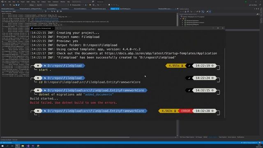Viewport: 263px width, 148px height.
Task: Open the Server Explorer tab
Action: [232, 137]
